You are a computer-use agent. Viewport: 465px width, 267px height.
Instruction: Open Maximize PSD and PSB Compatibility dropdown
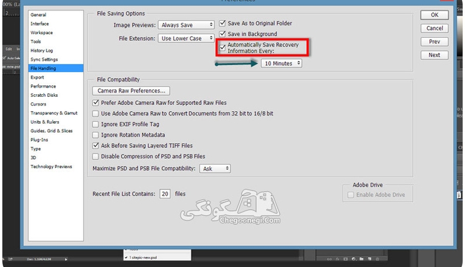click(x=215, y=169)
